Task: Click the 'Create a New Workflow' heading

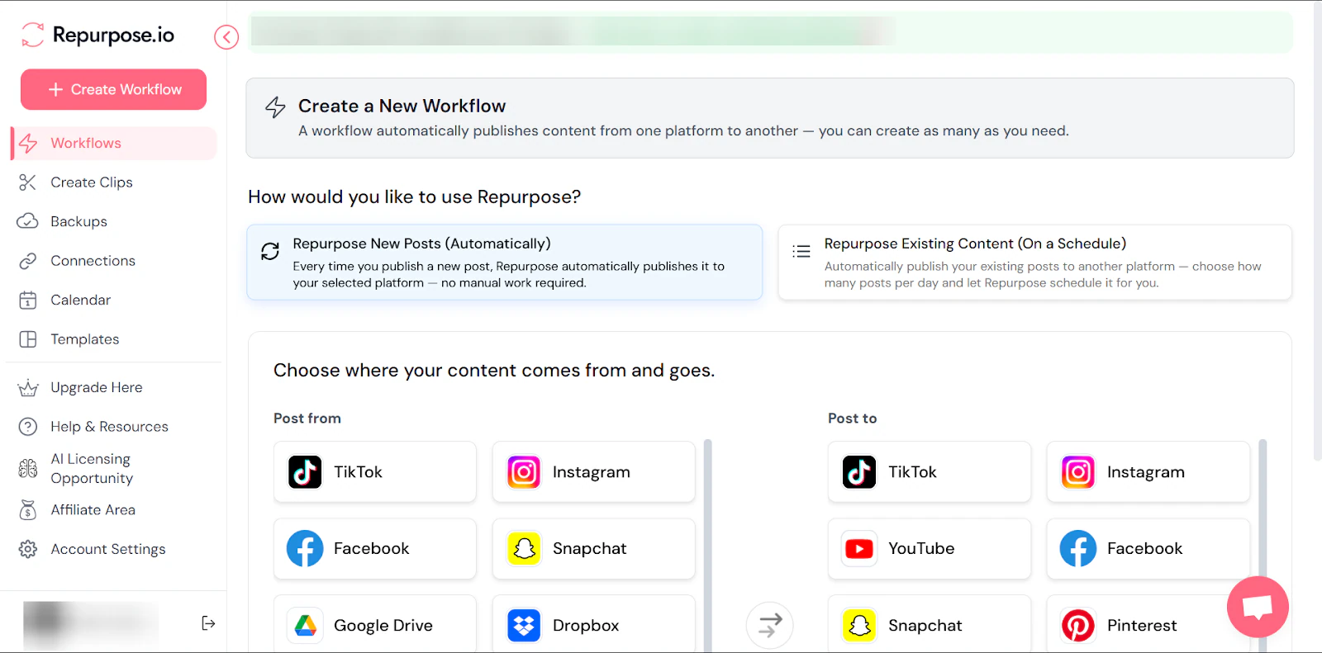Action: (x=402, y=106)
